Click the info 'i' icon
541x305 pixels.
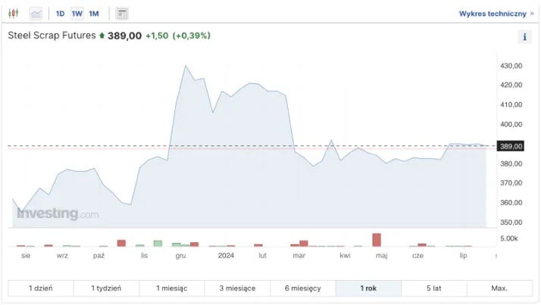tap(524, 36)
